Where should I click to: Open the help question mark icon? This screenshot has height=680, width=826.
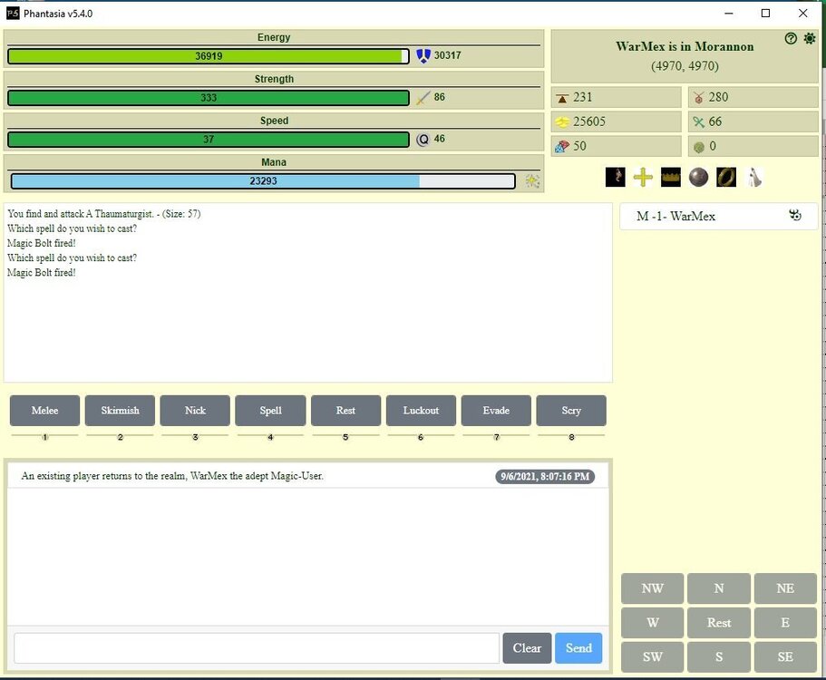pyautogui.click(x=791, y=38)
